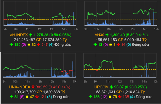Viewport: 161px width, 104px height.
Task: Click Đóng cửa status under VN-INDEX
Action: [63, 45]
